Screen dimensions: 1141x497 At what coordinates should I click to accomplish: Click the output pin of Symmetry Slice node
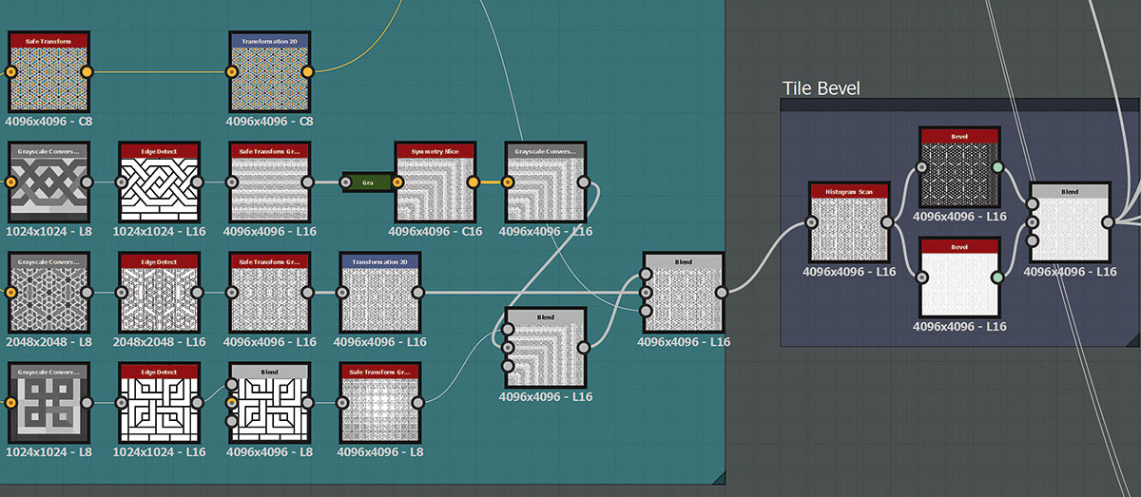tap(474, 182)
